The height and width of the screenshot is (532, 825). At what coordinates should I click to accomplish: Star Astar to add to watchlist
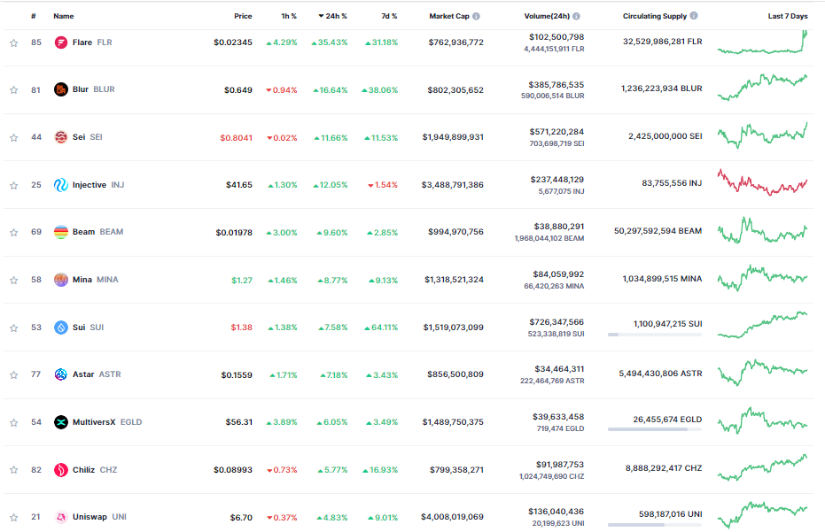coord(13,374)
